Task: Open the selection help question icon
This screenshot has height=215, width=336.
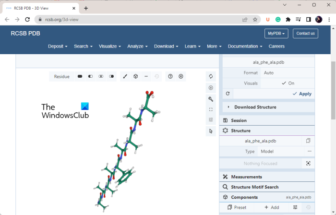Action: [170, 76]
